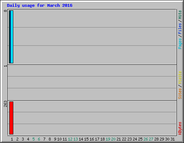Click the day 27 axis label
The width and height of the screenshot is (184, 143).
[151, 139]
